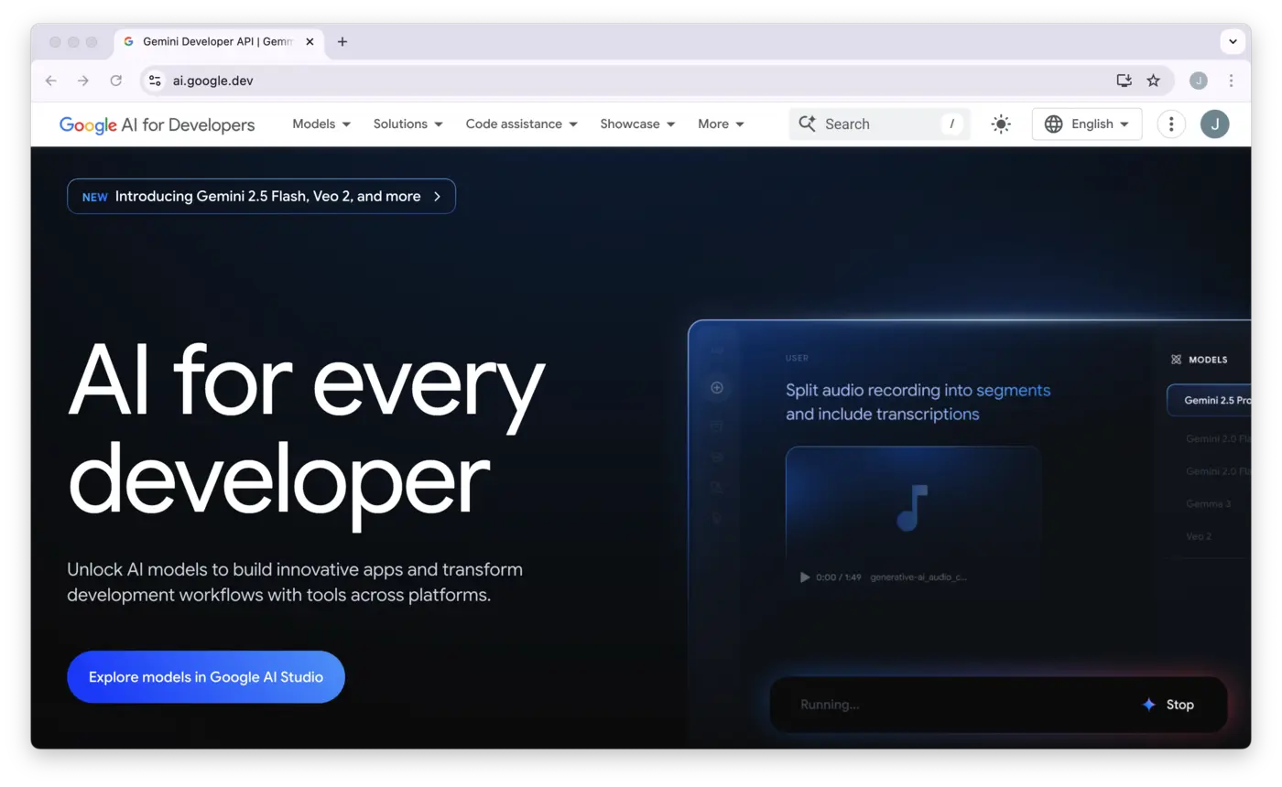Open the Chrome profile avatar in toolbar

[1199, 81]
